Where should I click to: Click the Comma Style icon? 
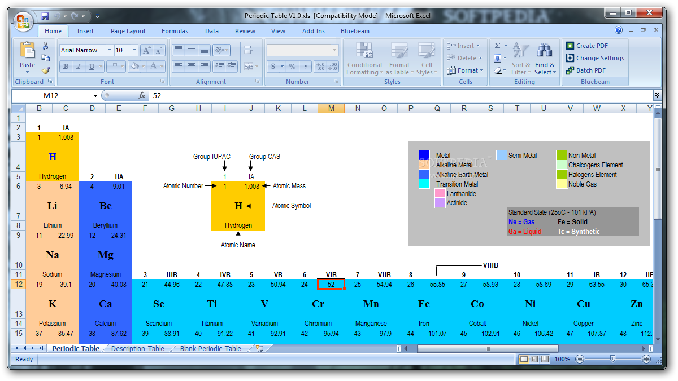pyautogui.click(x=306, y=67)
